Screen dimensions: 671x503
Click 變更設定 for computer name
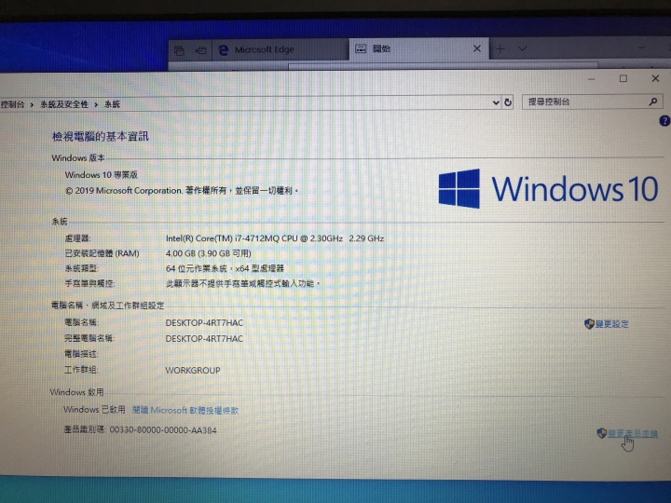[x=612, y=324]
